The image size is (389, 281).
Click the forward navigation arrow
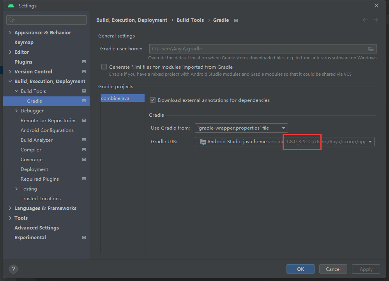coord(375,20)
